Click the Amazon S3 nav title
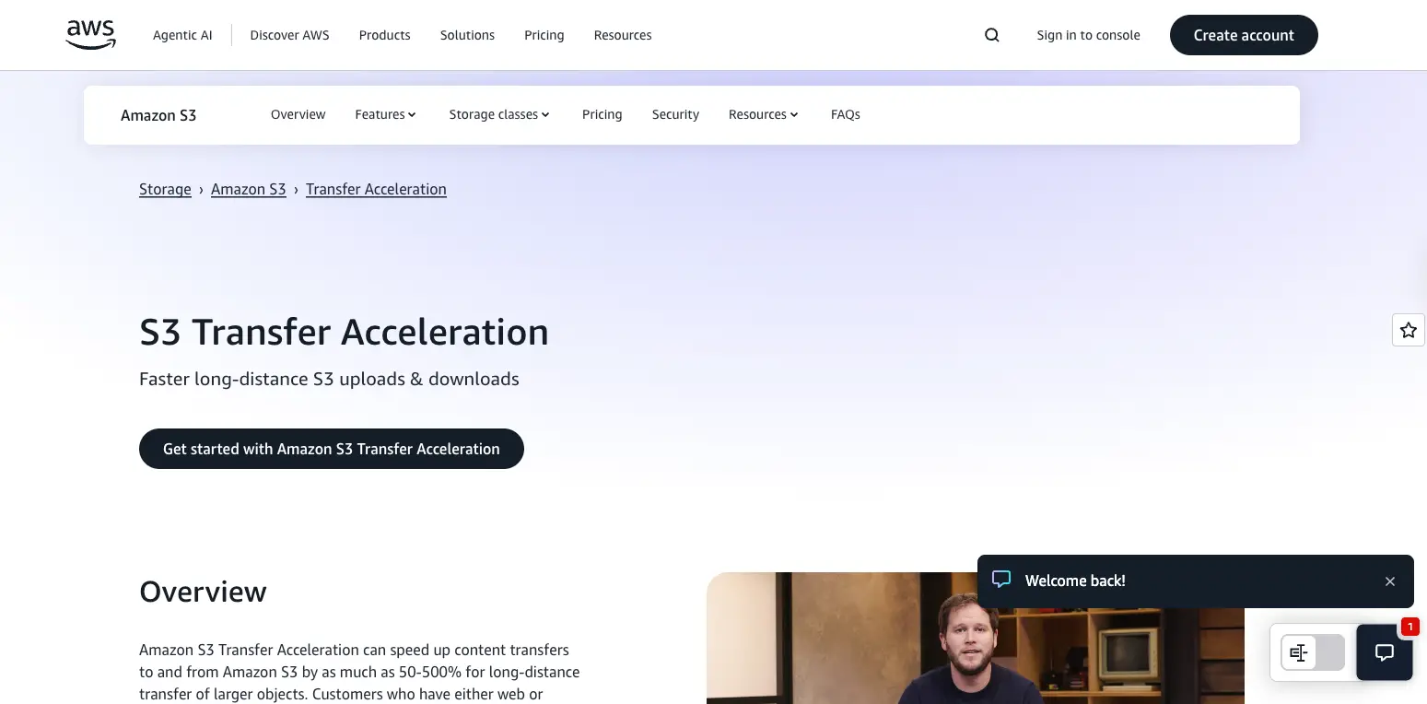1427x704 pixels. [158, 115]
